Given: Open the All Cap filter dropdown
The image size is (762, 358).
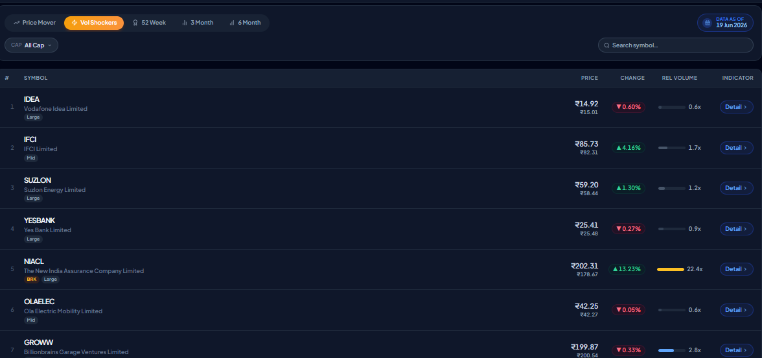Looking at the screenshot, I should pos(31,45).
